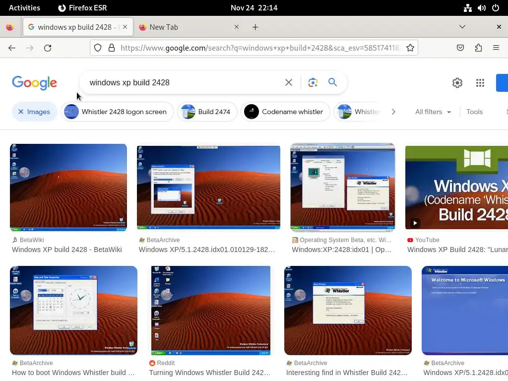Open the Activities overview

pyautogui.click(x=24, y=8)
